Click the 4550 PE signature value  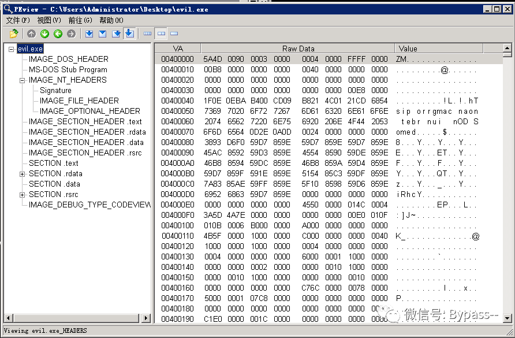point(310,205)
